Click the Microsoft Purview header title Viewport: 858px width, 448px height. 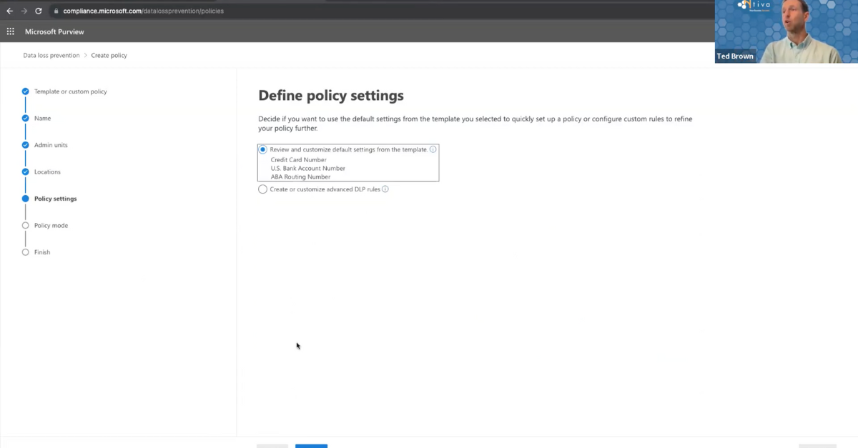pos(54,31)
